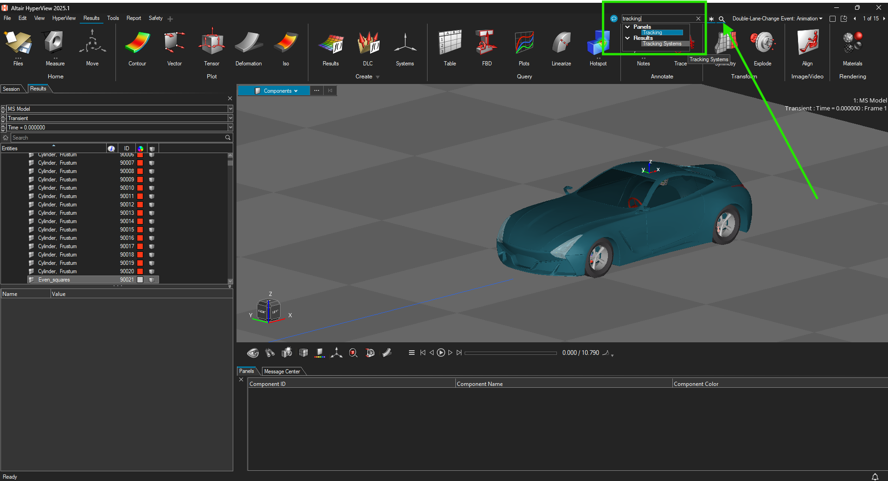Open the Components selector dropdown
The width and height of the screenshot is (888, 481).
(x=277, y=91)
